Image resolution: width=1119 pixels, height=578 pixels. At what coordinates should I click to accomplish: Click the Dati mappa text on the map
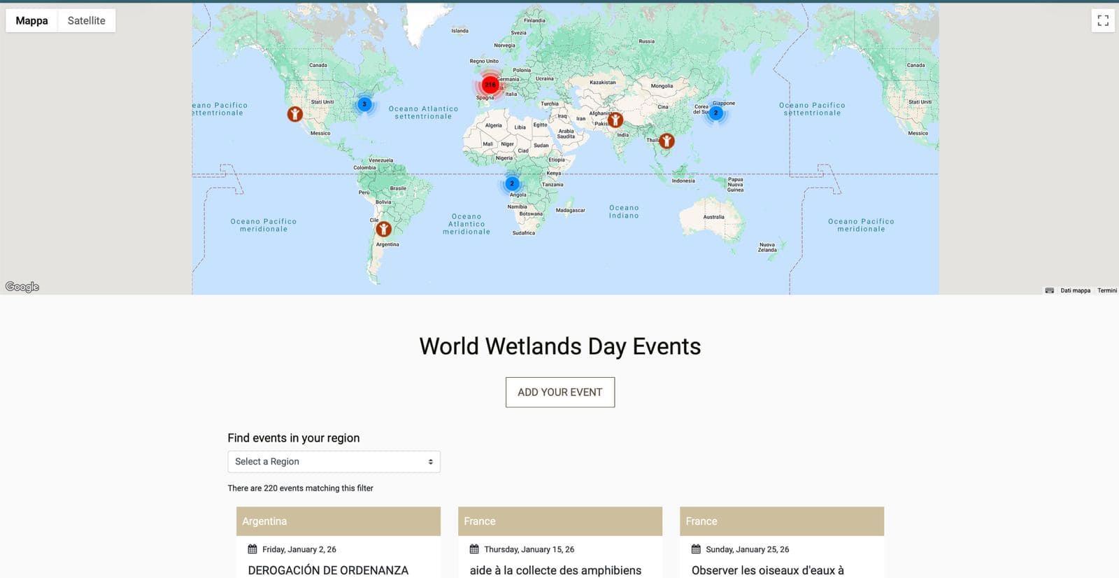tap(1075, 290)
